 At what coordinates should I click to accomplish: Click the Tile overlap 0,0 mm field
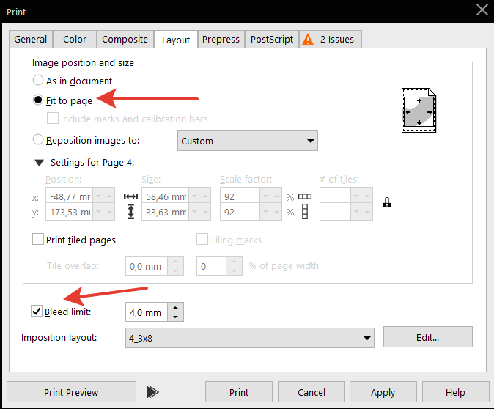(146, 266)
